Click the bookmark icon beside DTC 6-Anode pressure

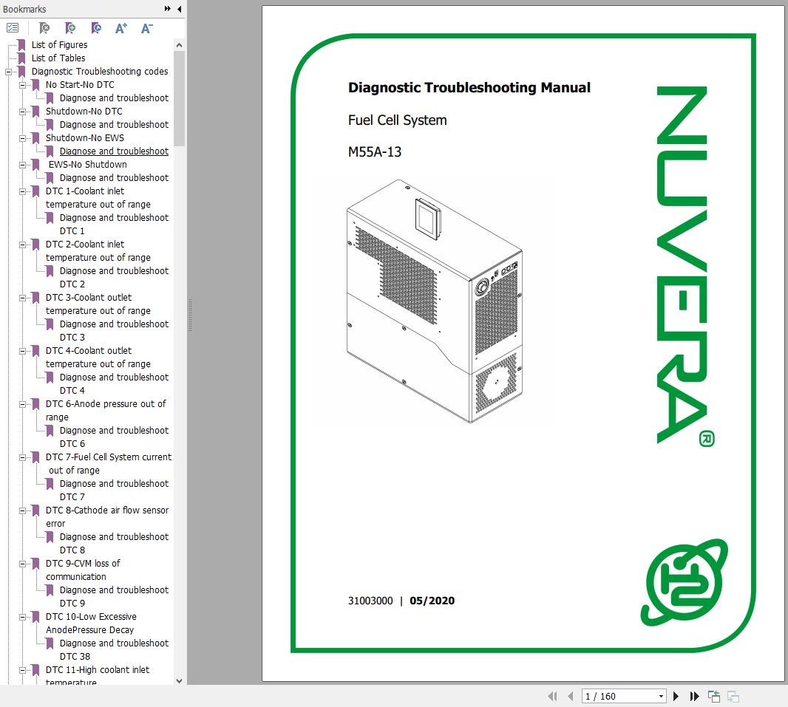pyautogui.click(x=35, y=403)
